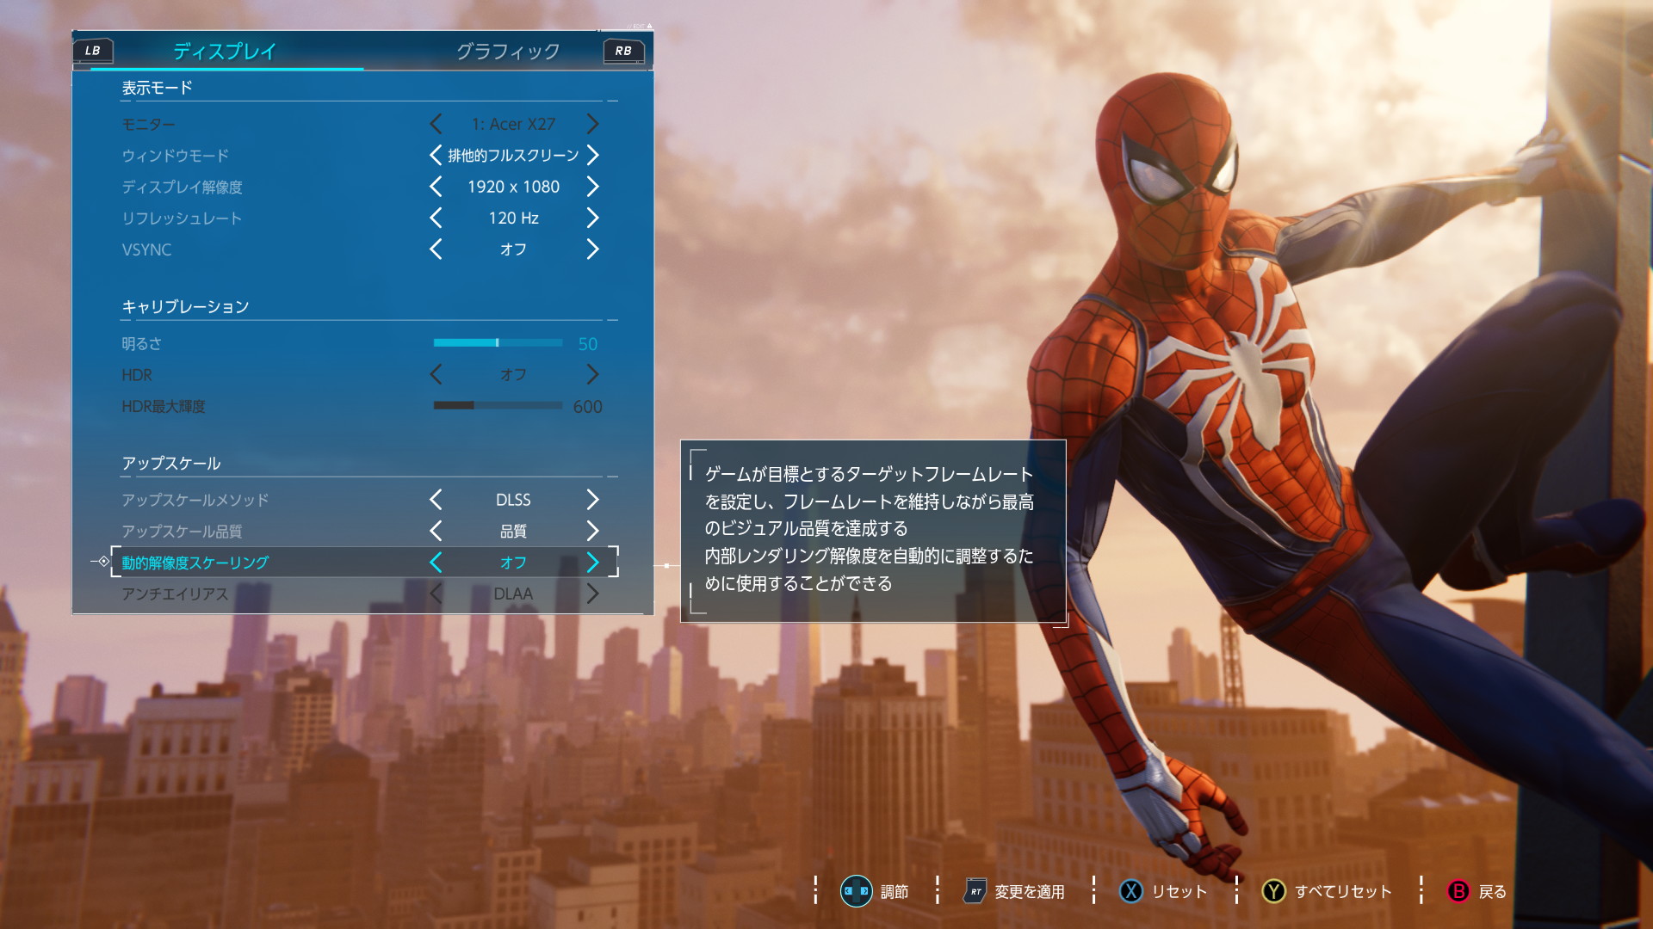Select the モニター setting row label
Viewport: 1653px width, 929px height.
[148, 125]
